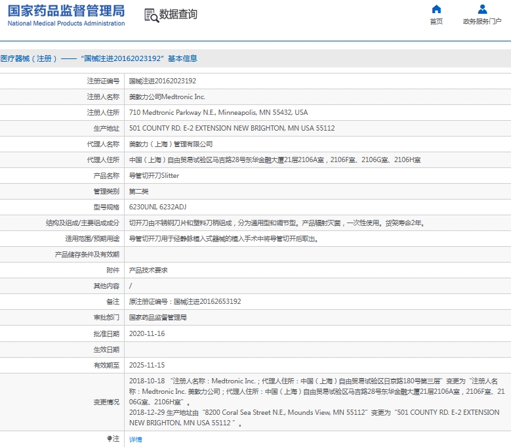Image resolution: width=511 pixels, height=447 pixels.
Task: Click the 结构及组成/主要组成成分 label
Action: pos(83,223)
